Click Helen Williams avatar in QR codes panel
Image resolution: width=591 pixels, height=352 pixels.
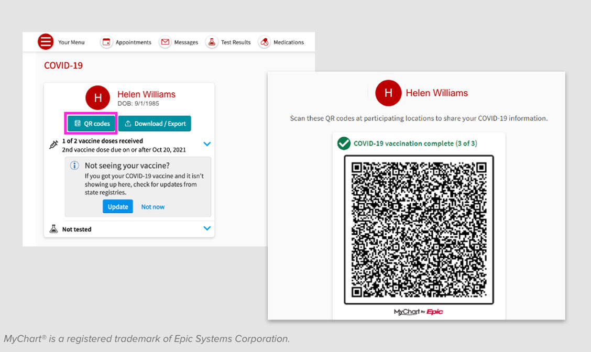(x=388, y=93)
